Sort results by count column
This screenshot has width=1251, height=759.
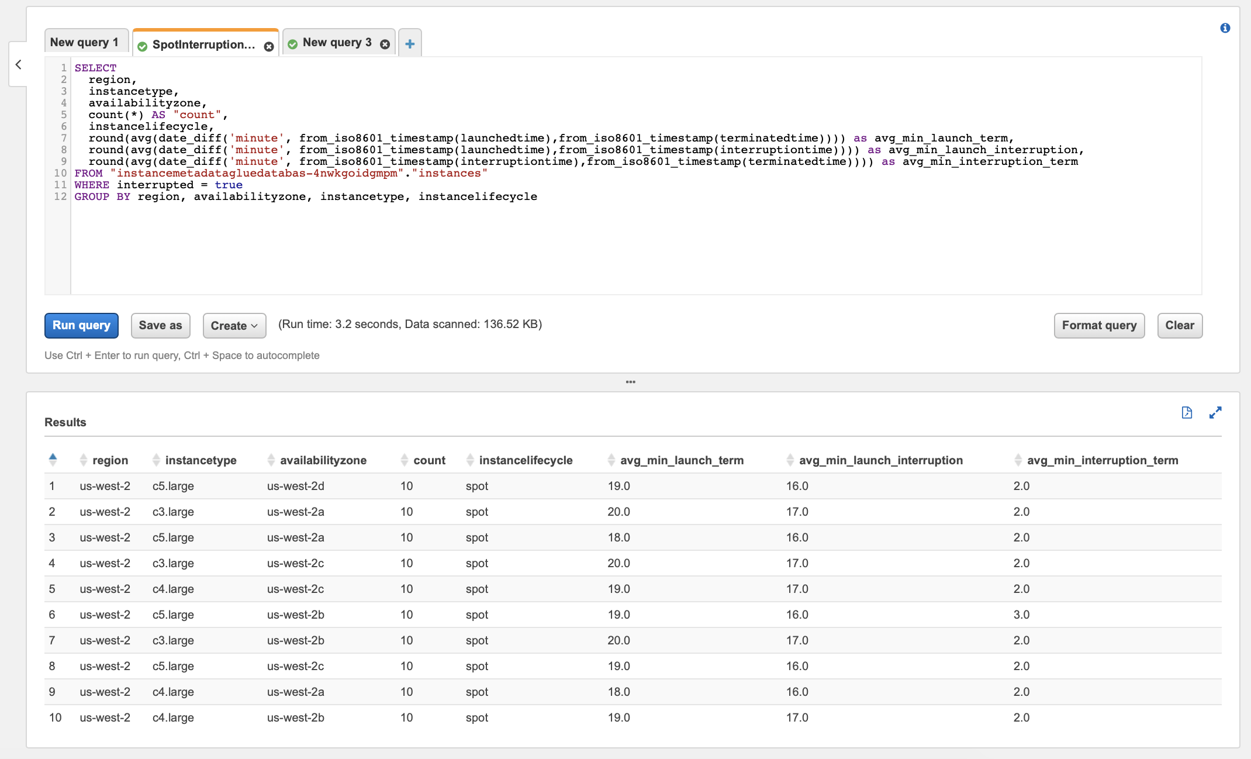[x=428, y=460]
